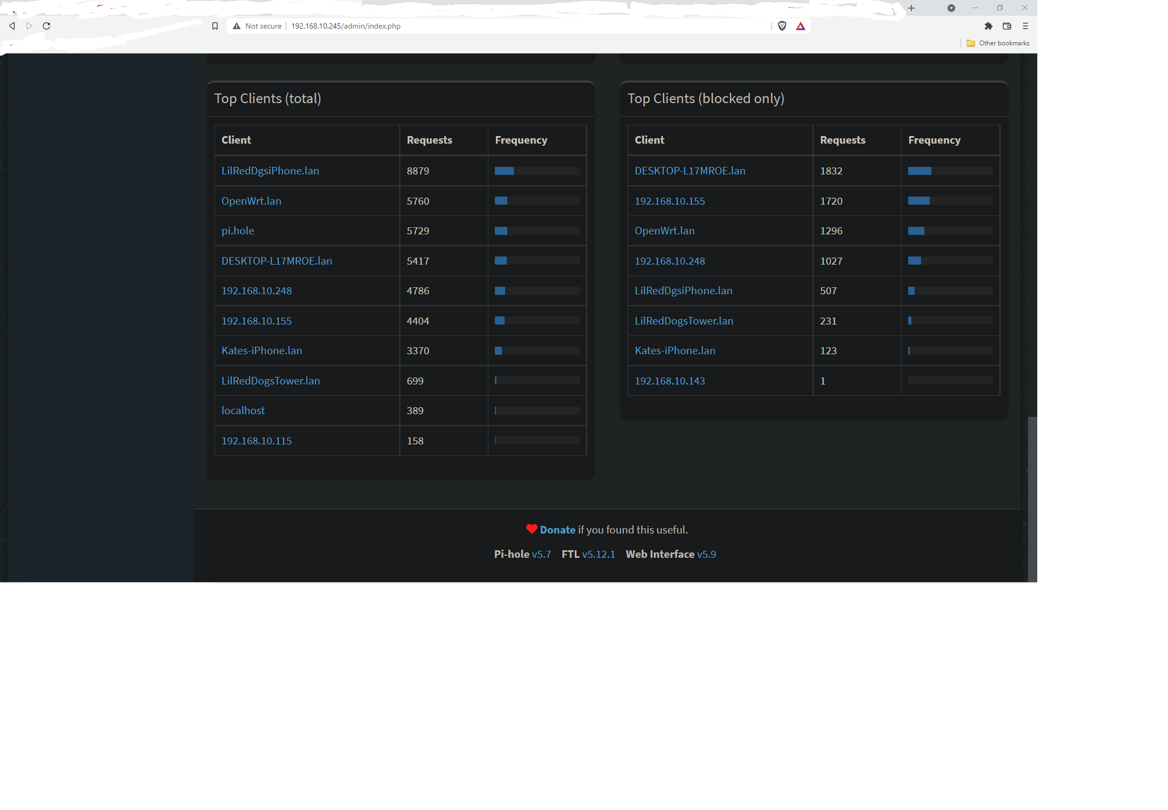The image size is (1168, 810).
Task: Open Other bookmarks folder
Action: coord(998,43)
